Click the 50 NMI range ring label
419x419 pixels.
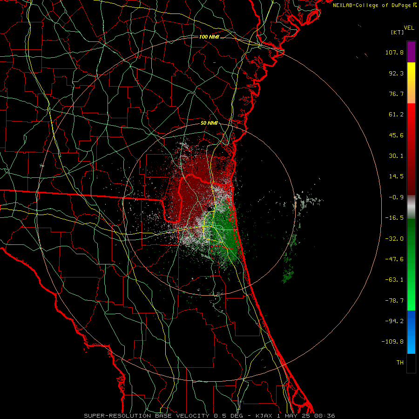click(x=209, y=123)
